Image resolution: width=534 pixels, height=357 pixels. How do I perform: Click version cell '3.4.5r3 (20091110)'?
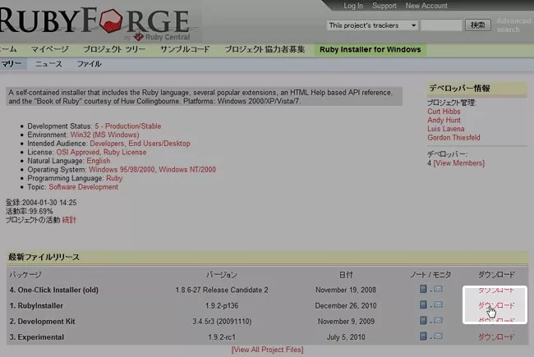[x=222, y=321]
